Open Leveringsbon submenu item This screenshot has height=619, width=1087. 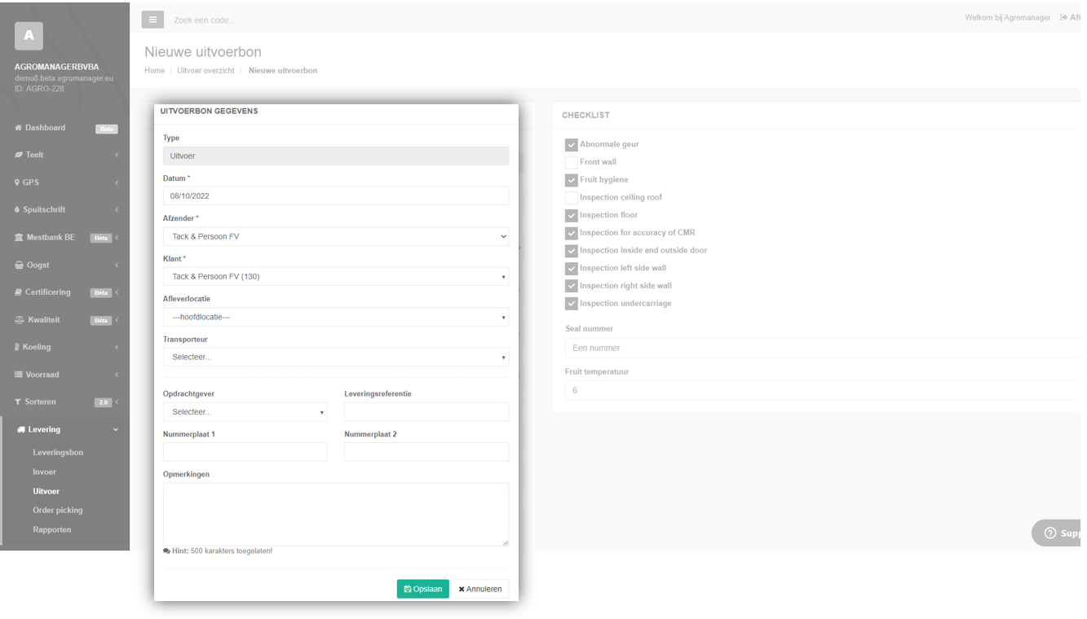click(58, 452)
